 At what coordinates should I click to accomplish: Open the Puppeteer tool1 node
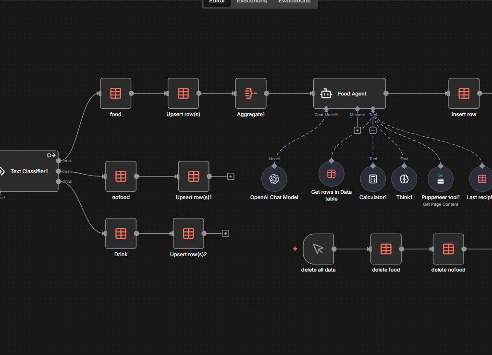(x=440, y=179)
